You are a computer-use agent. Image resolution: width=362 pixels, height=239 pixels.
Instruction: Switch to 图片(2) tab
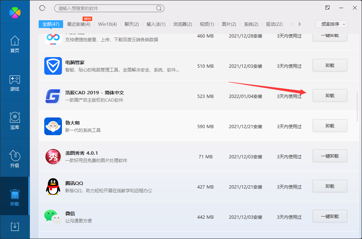(229, 24)
